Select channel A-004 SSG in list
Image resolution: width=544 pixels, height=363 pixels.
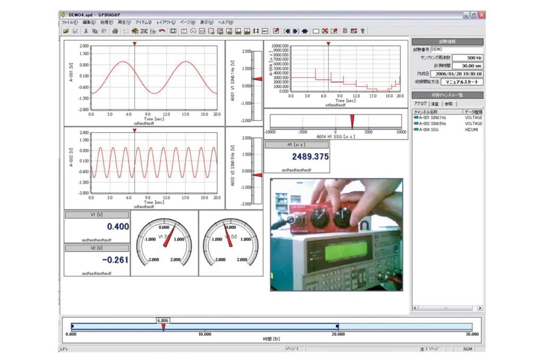click(429, 129)
